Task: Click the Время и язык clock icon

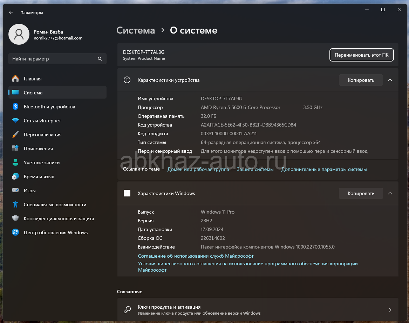Action: (x=15, y=177)
